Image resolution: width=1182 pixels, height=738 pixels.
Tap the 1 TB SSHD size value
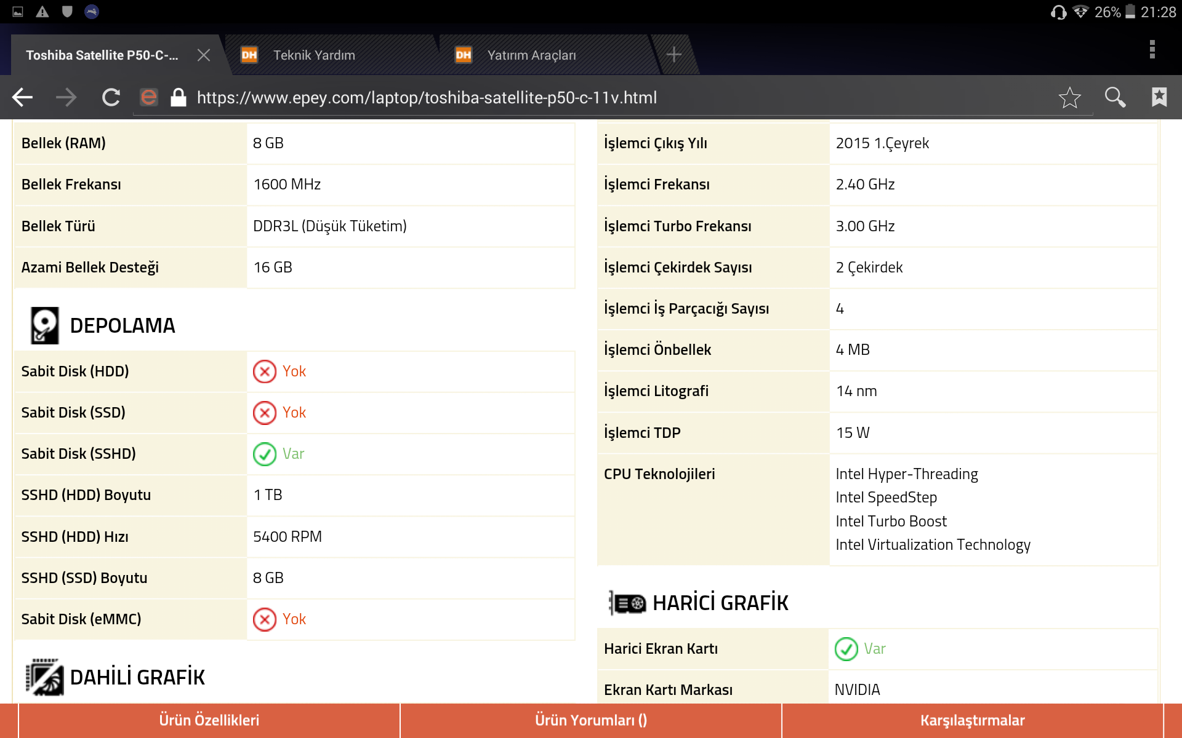point(268,495)
